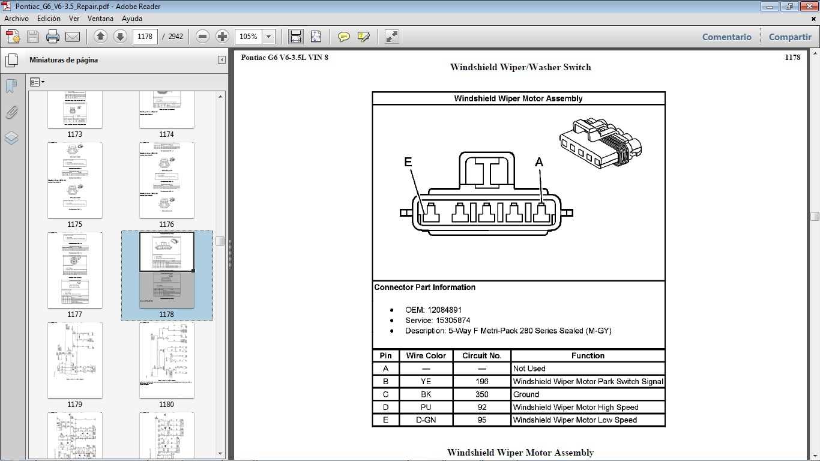The width and height of the screenshot is (820, 461).
Task: Click the 'Windshield Wiper/Washer Switch' heading
Action: [x=520, y=67]
